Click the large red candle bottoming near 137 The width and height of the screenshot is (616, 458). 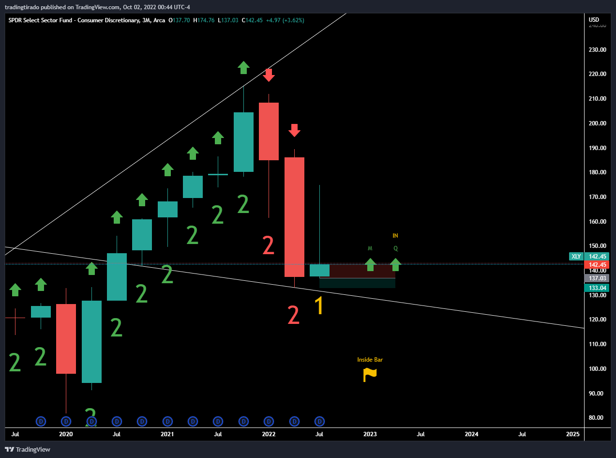pos(294,217)
